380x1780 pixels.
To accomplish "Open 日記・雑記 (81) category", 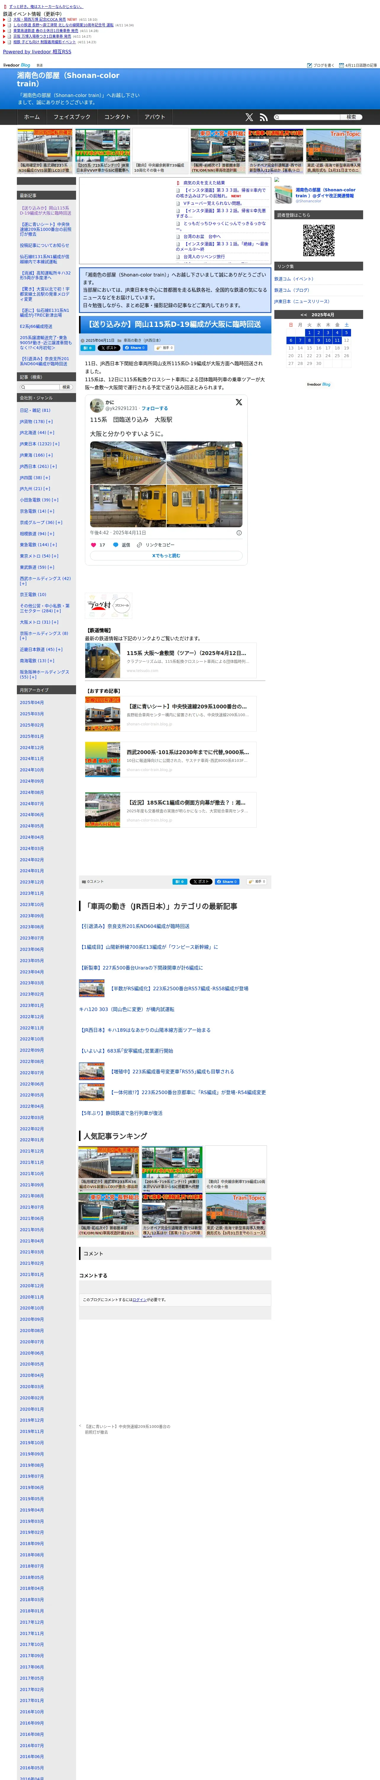I will click(x=35, y=411).
